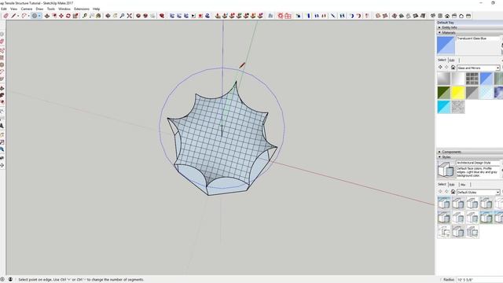Screen dimensions: 503x283
Task: Switch to Styles Mix tab
Action: pos(463,185)
